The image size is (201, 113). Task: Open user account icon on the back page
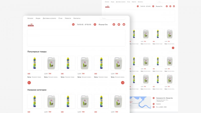[167, 6]
